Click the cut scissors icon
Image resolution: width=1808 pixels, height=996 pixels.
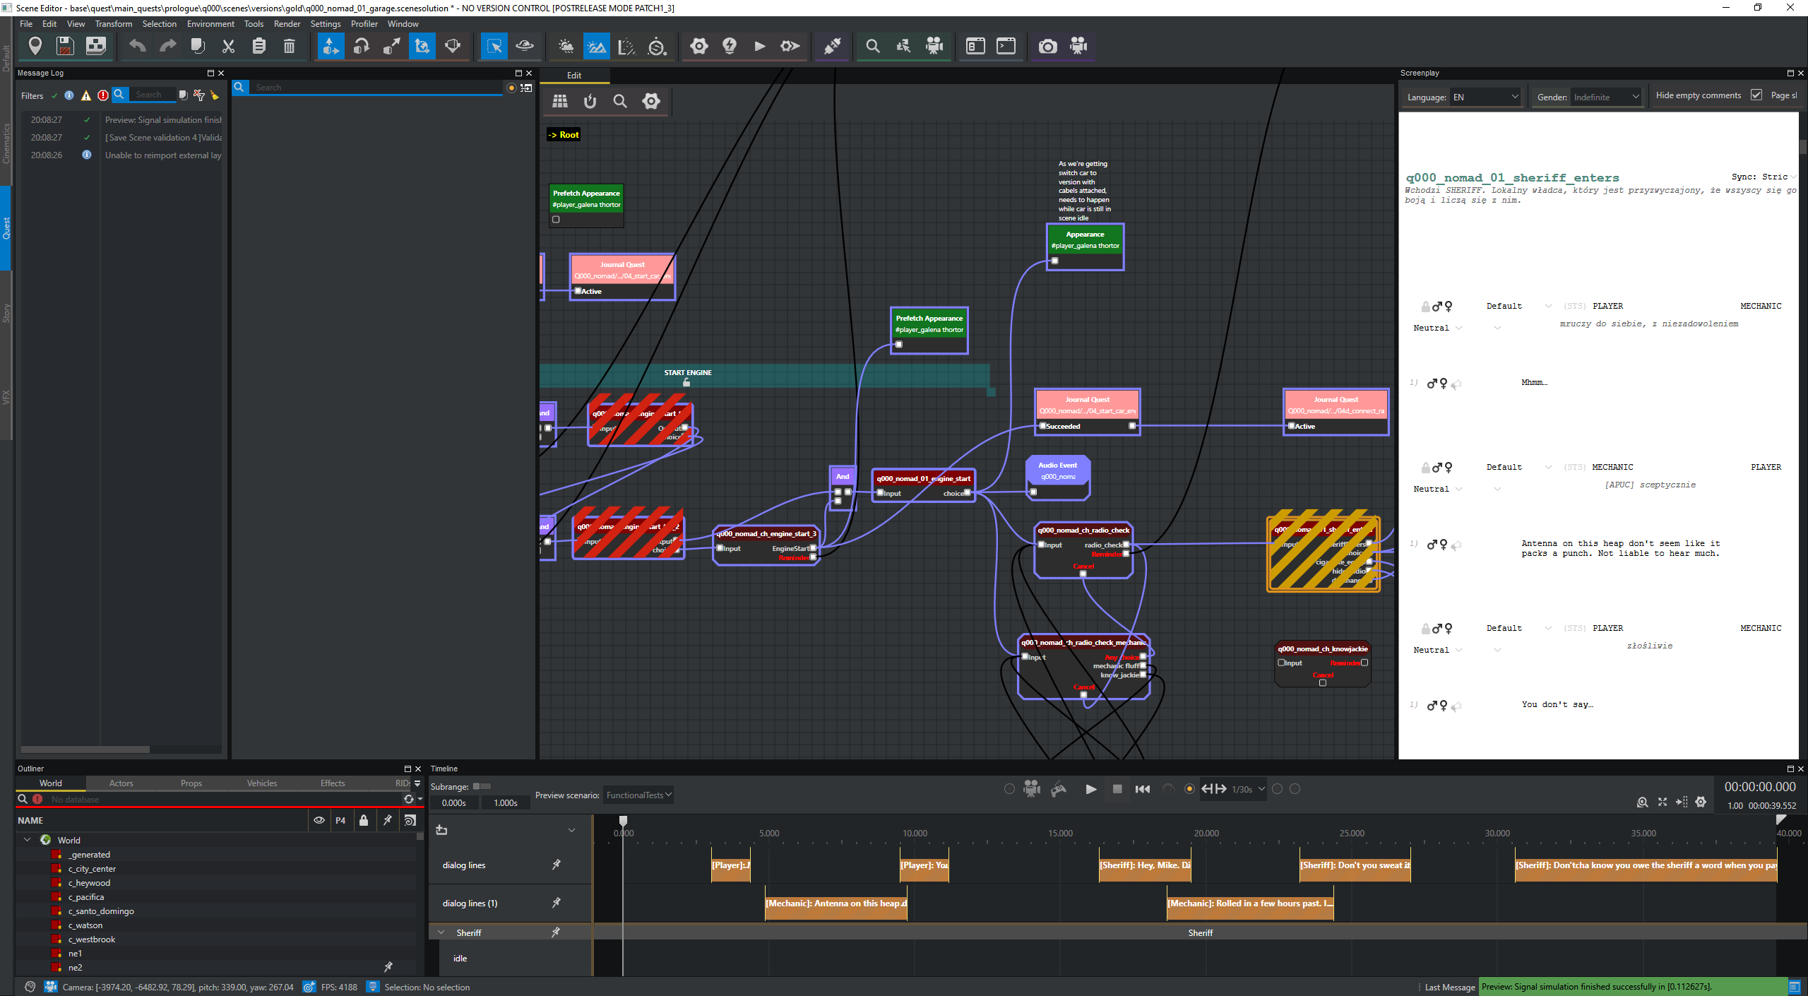[228, 47]
